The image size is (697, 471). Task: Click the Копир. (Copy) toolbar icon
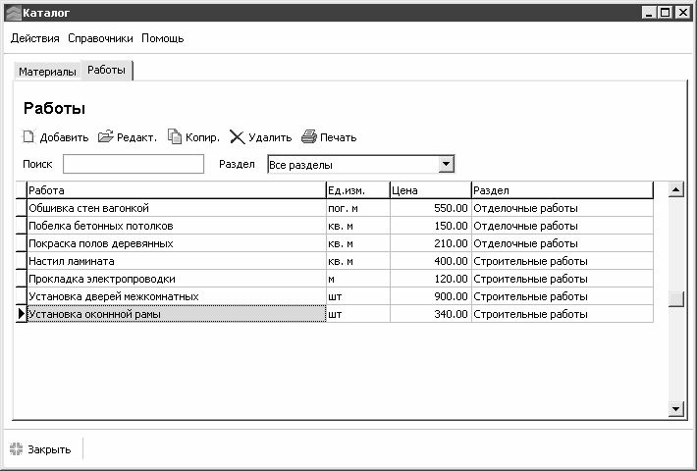[175, 137]
